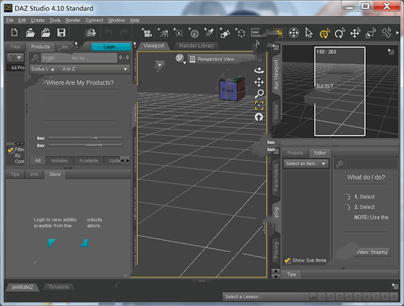
Task: Select the Rotate tool
Action: tap(339, 33)
